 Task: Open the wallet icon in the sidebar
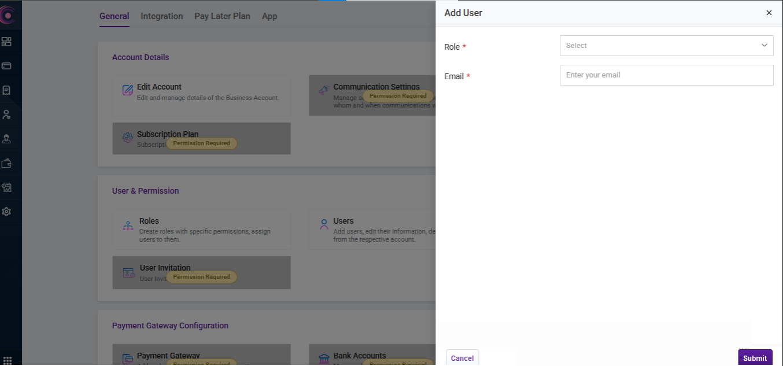pyautogui.click(x=6, y=163)
